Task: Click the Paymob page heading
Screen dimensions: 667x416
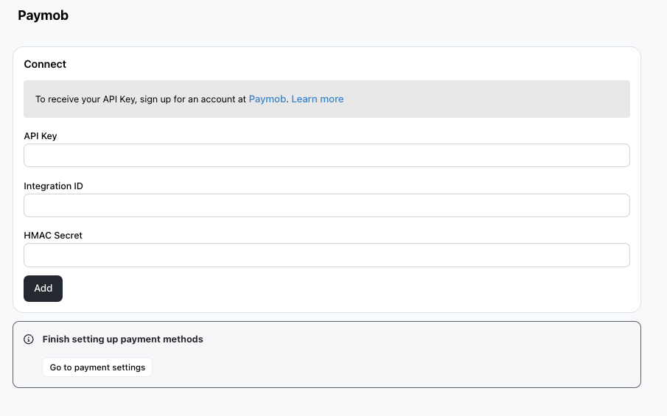Action: coord(43,15)
